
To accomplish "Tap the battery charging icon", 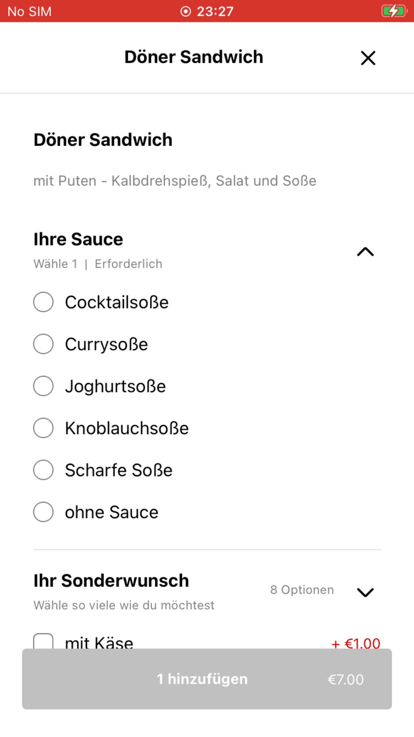I will pos(395,11).
